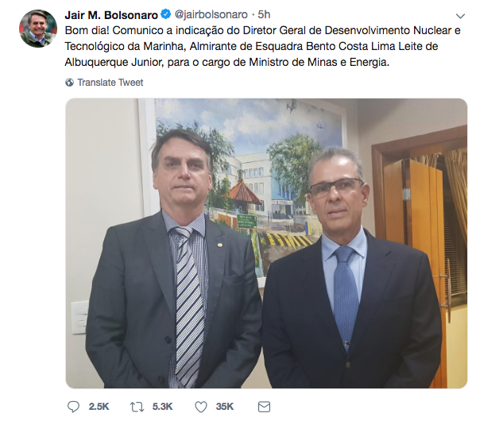Reply using the speech bubble icon
This screenshot has height=421, width=503.
click(73, 407)
